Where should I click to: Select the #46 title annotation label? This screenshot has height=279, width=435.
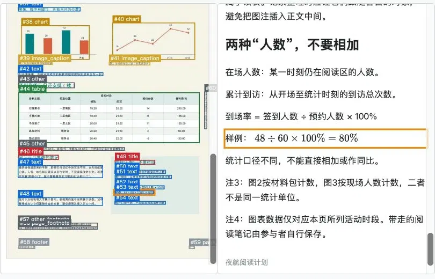[x=31, y=151]
